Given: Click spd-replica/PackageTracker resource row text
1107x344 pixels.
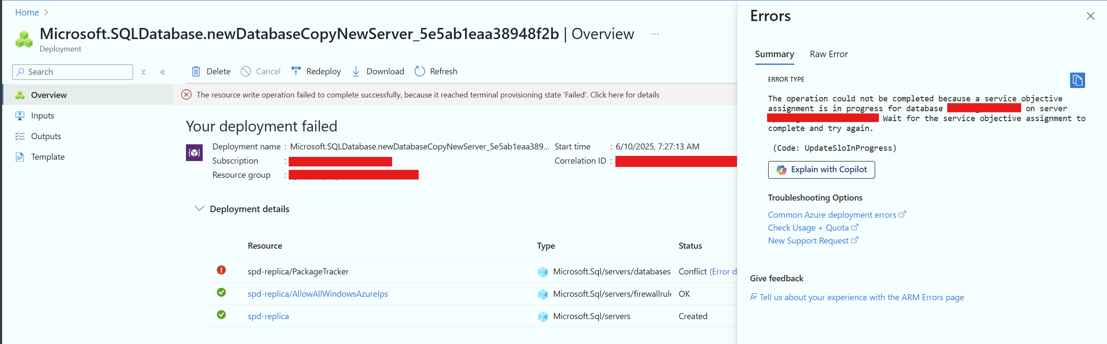Looking at the screenshot, I should click(x=298, y=272).
